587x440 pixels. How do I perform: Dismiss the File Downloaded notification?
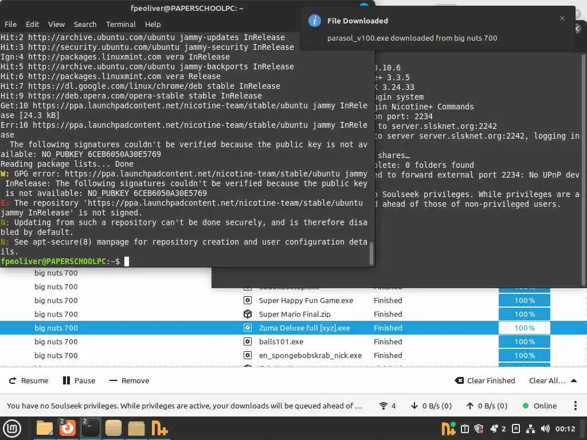[562, 18]
